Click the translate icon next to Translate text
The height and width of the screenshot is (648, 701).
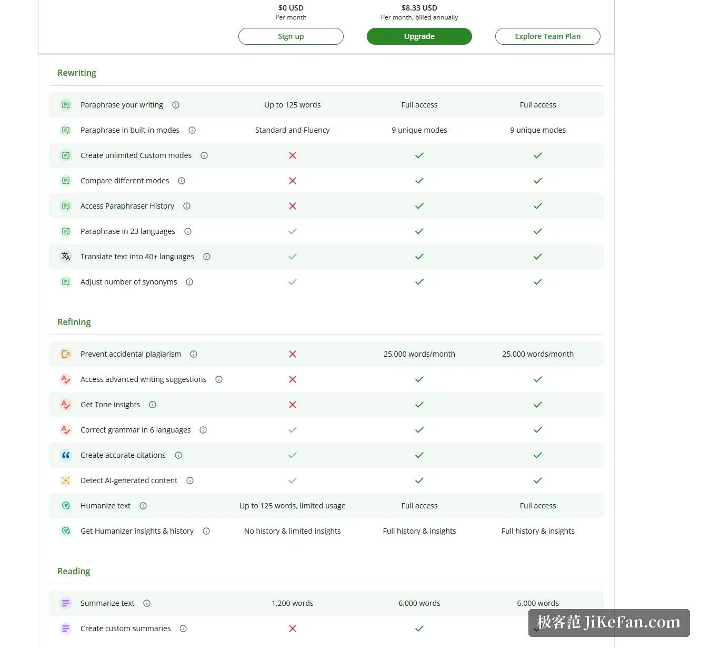66,257
